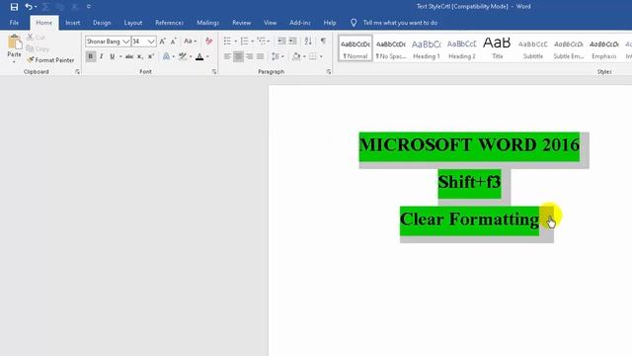Decrease font size with shrink font icon
Screen dimensions: 632x356
[x=174, y=42]
